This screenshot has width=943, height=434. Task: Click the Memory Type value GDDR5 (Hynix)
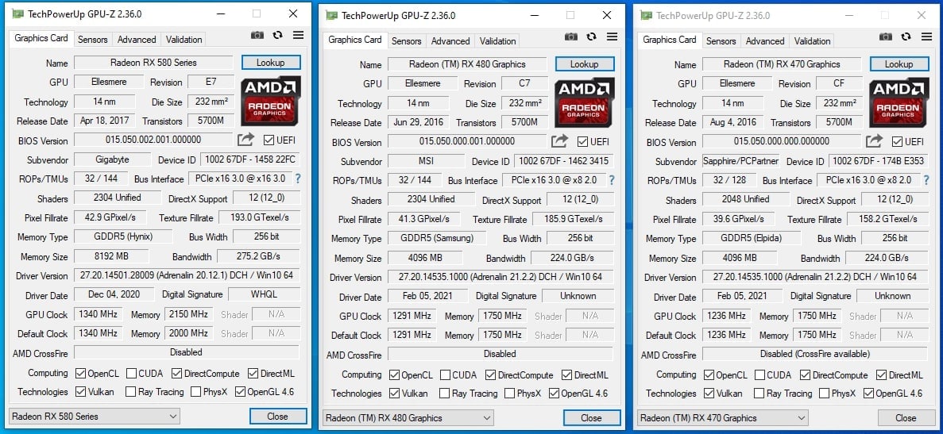(123, 236)
